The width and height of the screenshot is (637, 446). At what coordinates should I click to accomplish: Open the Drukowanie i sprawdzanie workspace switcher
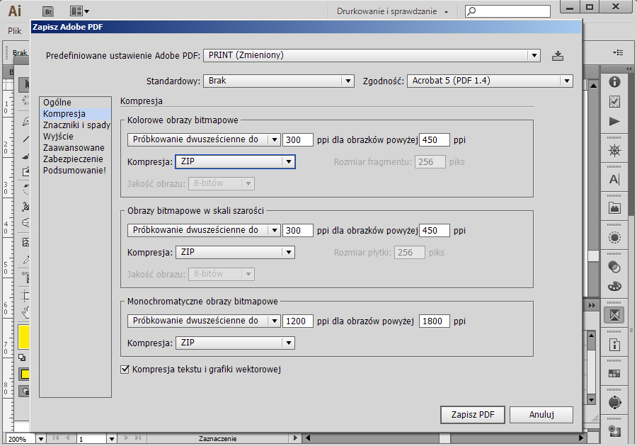(392, 11)
